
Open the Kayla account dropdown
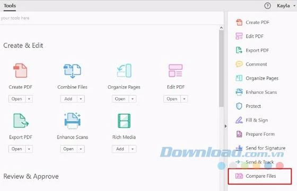(286, 6)
